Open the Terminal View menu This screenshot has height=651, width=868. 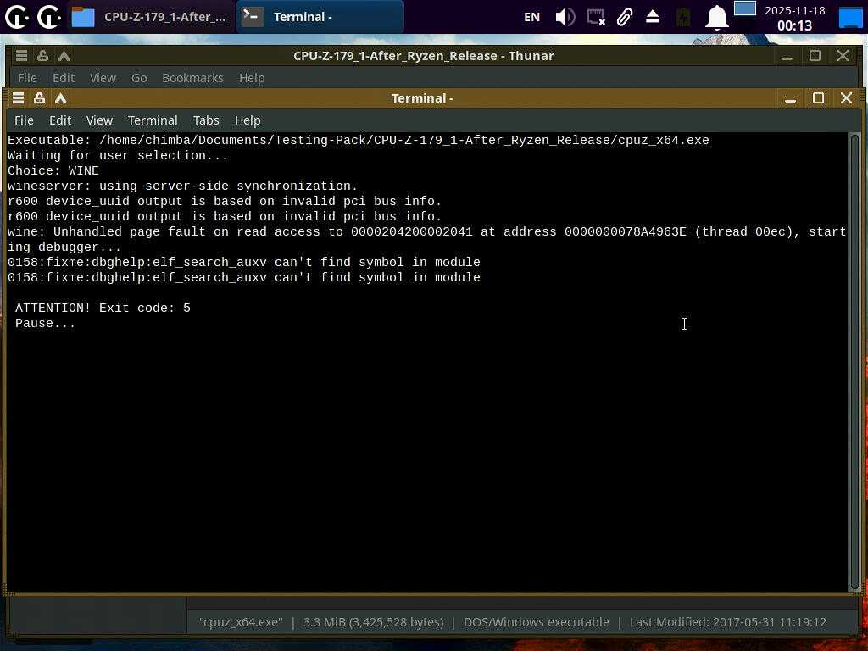pos(100,120)
